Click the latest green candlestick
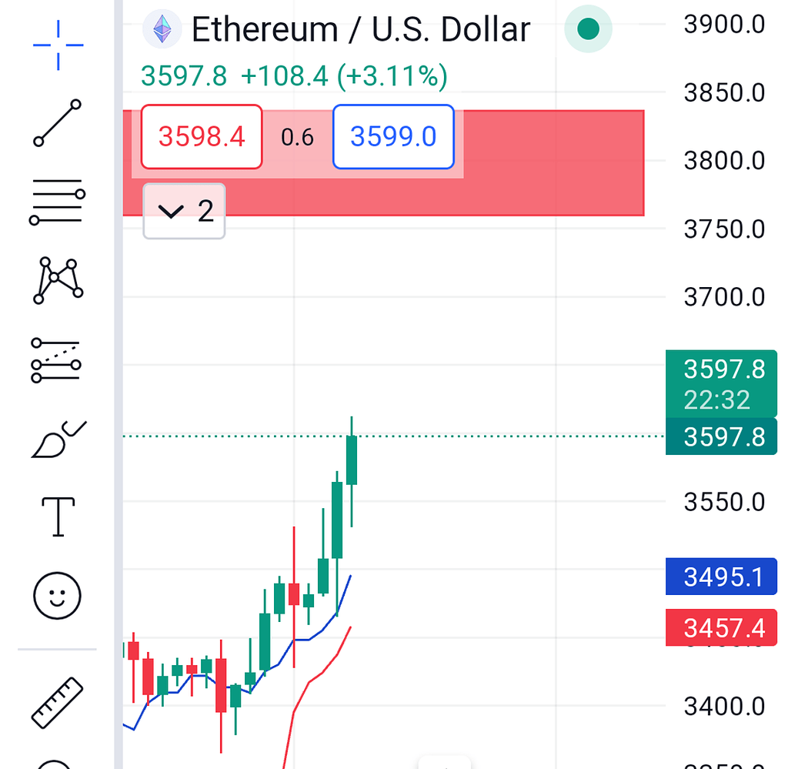The width and height of the screenshot is (788, 769). [352, 460]
